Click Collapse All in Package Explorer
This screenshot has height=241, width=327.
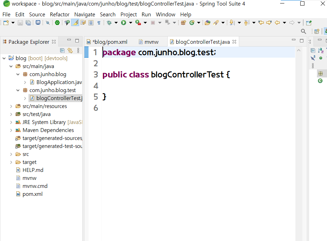pyautogui.click(x=62, y=50)
